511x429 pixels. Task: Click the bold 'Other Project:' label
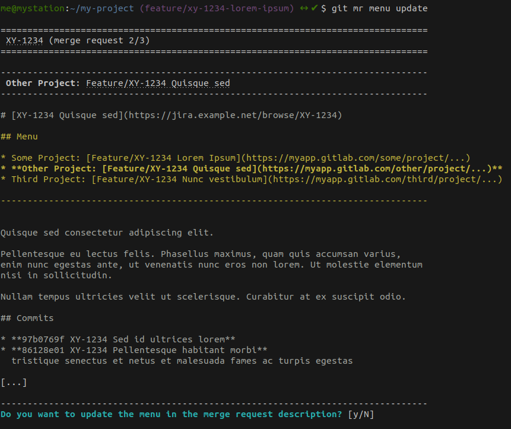(43, 84)
